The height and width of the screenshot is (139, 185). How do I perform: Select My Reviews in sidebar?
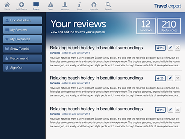pos(23,30)
